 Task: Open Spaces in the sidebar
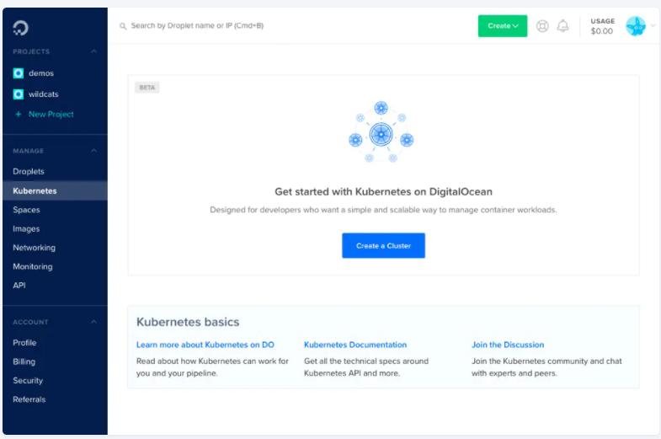pos(26,210)
